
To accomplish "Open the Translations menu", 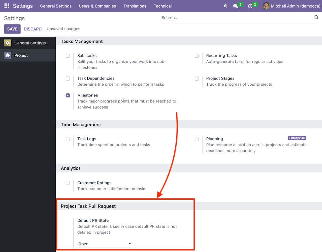I will coord(135,6).
